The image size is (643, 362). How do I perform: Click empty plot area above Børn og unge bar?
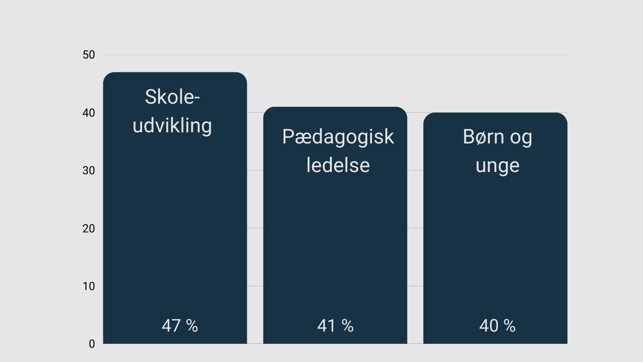pos(495,85)
